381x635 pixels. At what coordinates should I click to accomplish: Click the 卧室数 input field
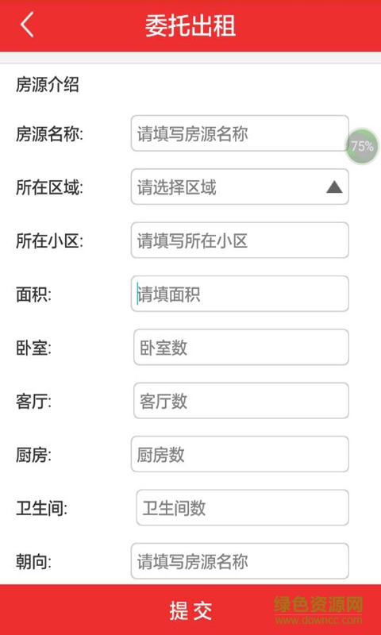241,347
